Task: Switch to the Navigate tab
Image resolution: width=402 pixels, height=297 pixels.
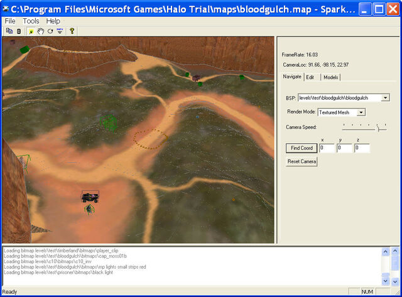Action: 292,77
